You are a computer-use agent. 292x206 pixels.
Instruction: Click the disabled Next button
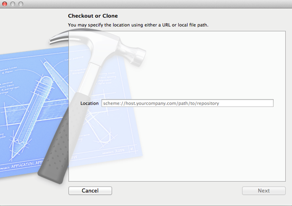264,191
